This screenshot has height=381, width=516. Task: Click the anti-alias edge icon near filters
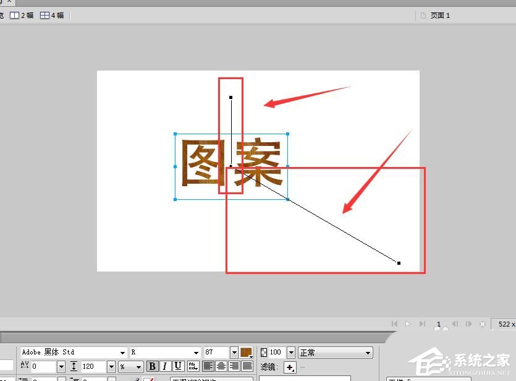coord(192,366)
